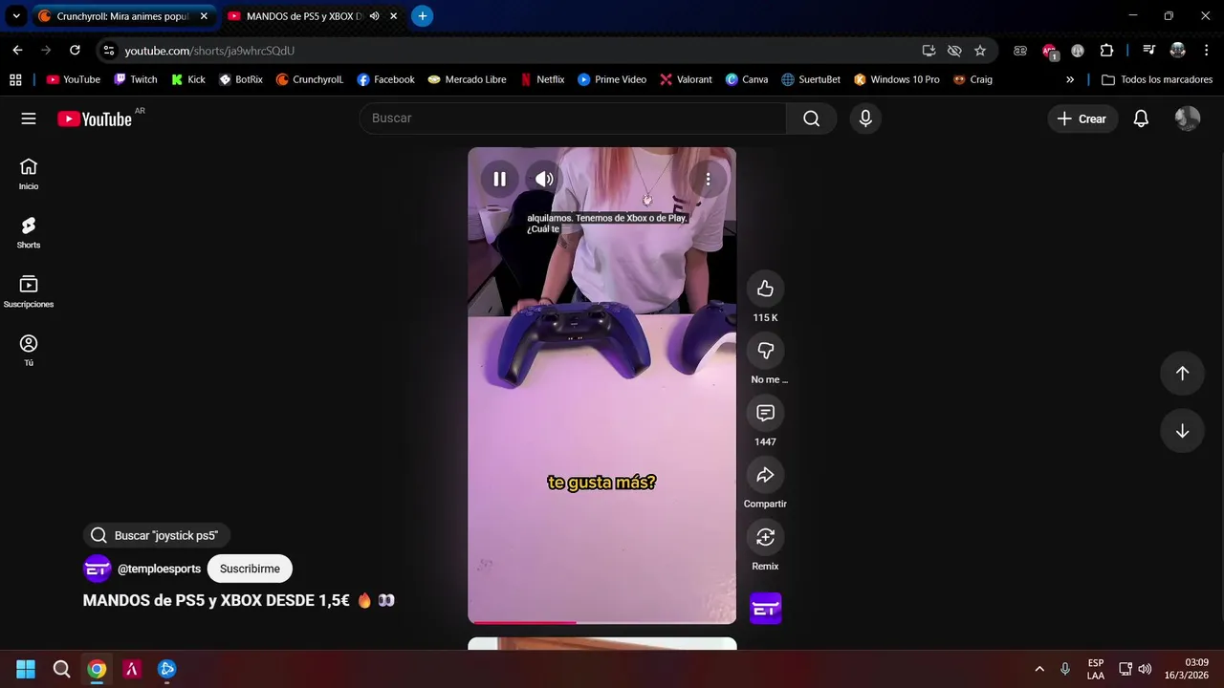This screenshot has height=688, width=1224.
Task: Click the Chrome taskbar icon
Action: click(x=97, y=669)
